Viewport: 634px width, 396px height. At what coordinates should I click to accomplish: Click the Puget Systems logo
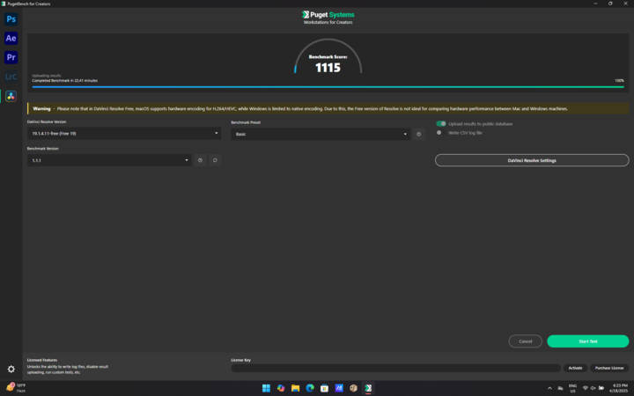[x=328, y=17]
